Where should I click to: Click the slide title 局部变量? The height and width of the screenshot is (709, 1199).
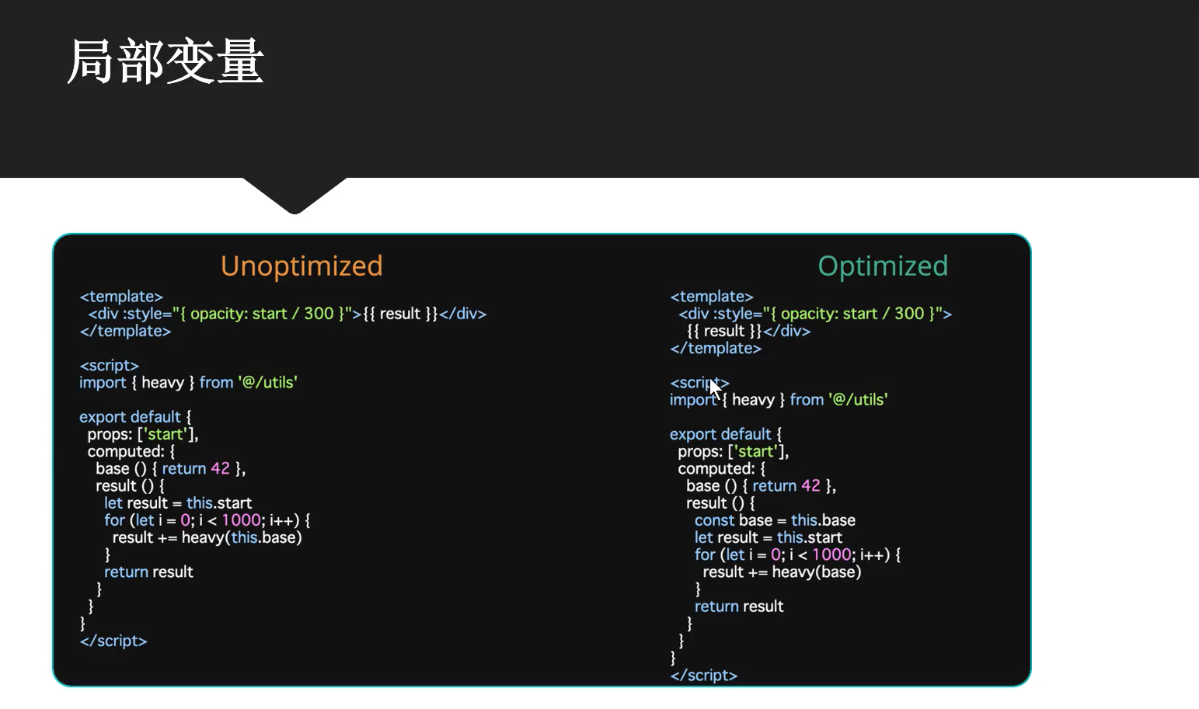[166, 61]
